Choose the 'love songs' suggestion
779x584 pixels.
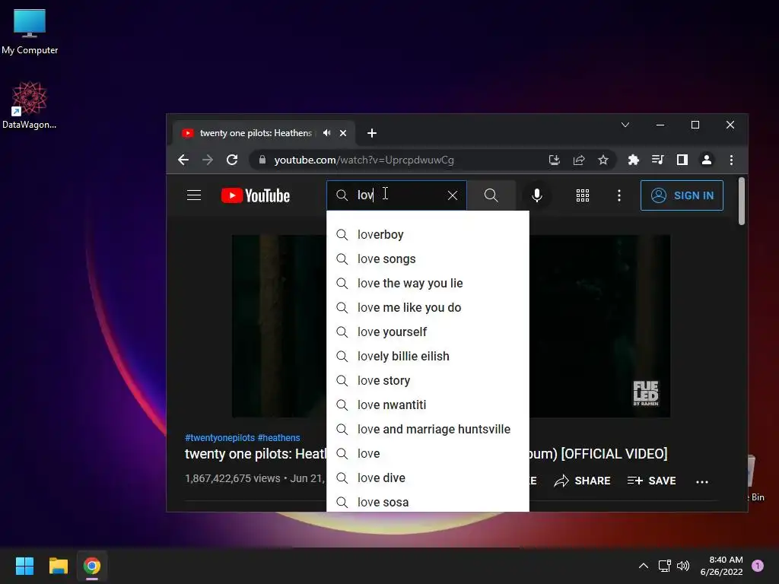[428, 259]
